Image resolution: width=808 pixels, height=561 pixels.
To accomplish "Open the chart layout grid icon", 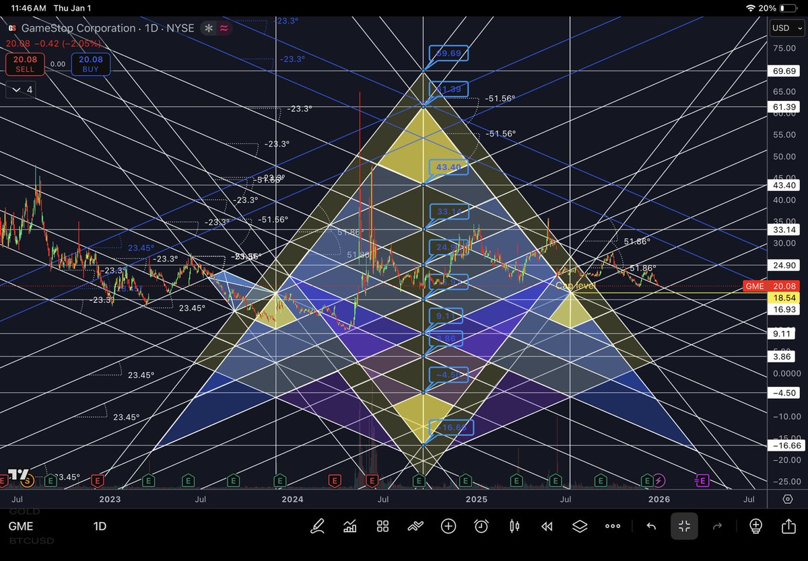I will [x=382, y=526].
